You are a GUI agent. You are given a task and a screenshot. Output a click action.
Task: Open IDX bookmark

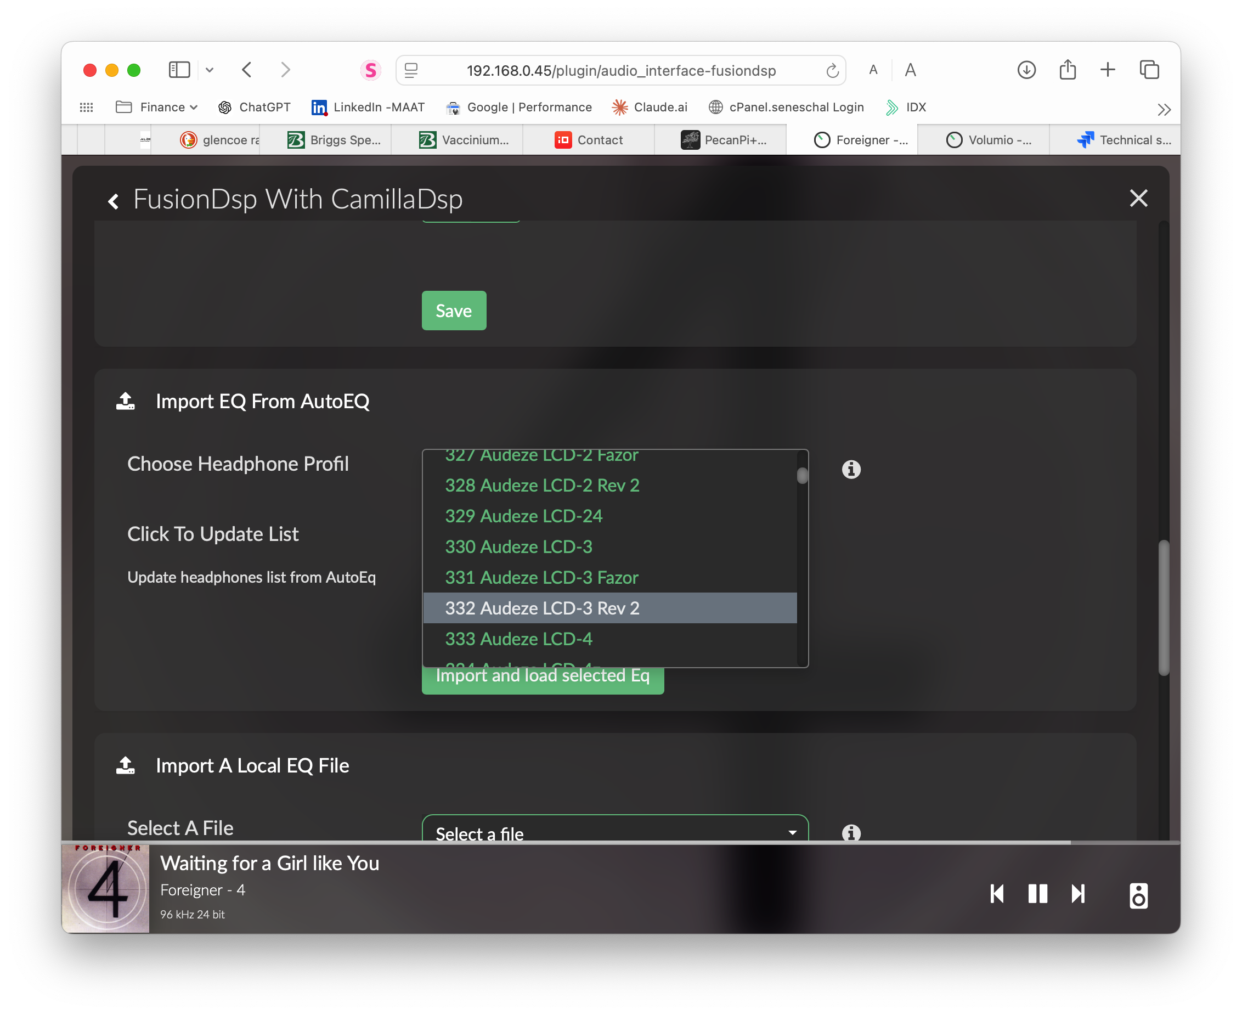906,107
